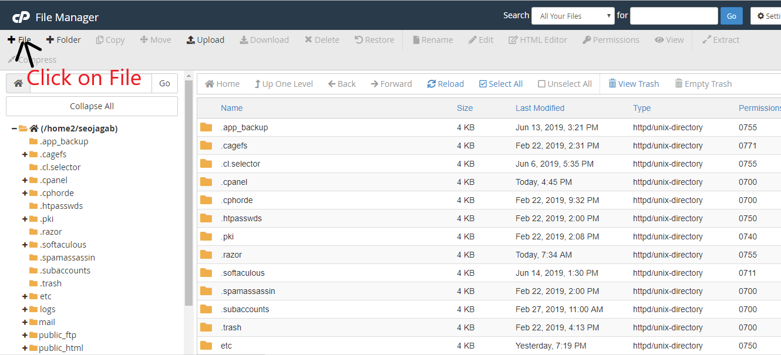
Task: Sort by Last Modified column header
Action: coord(540,108)
